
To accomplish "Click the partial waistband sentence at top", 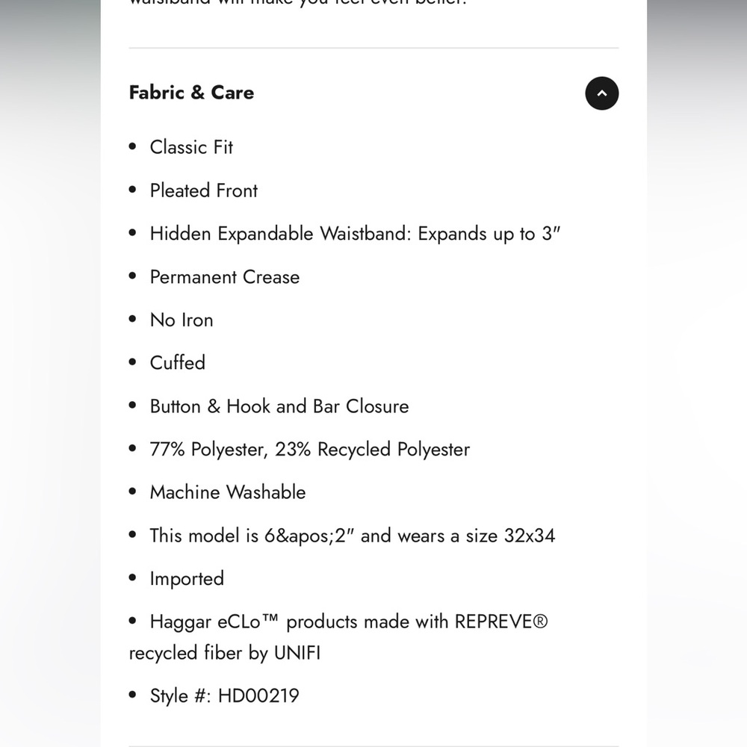I will 299,3.
